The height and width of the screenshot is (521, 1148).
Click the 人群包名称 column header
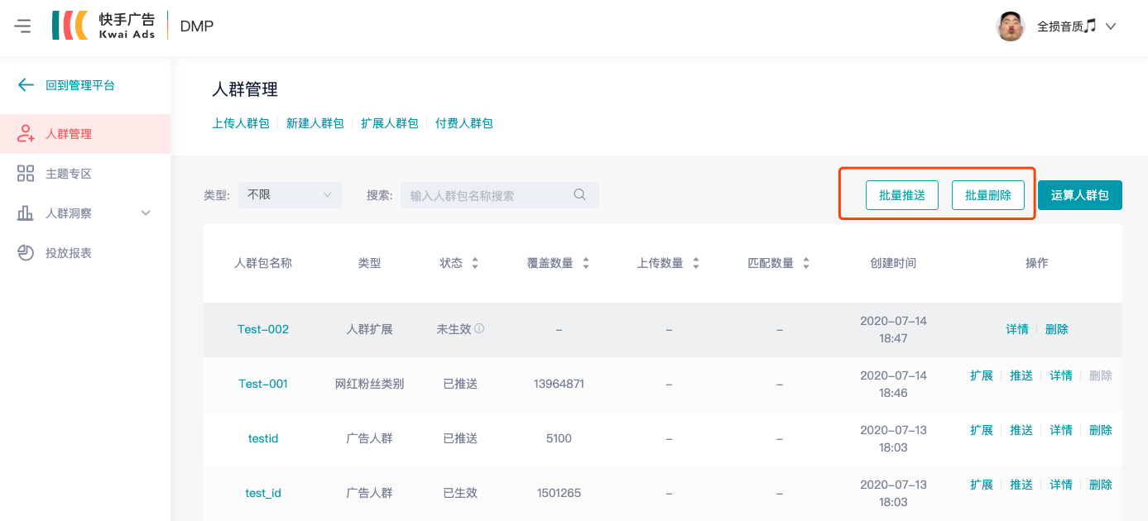click(x=263, y=263)
